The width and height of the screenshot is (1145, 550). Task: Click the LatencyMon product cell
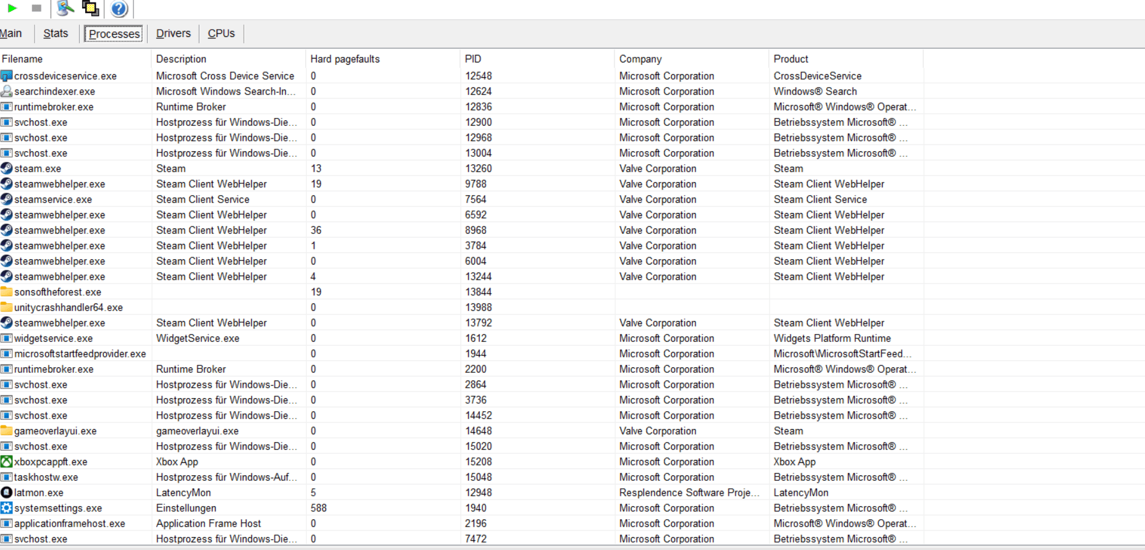[x=801, y=493]
